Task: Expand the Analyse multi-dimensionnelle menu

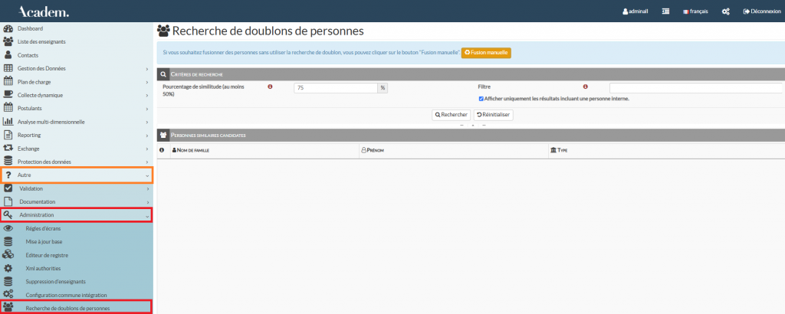Action: point(77,122)
